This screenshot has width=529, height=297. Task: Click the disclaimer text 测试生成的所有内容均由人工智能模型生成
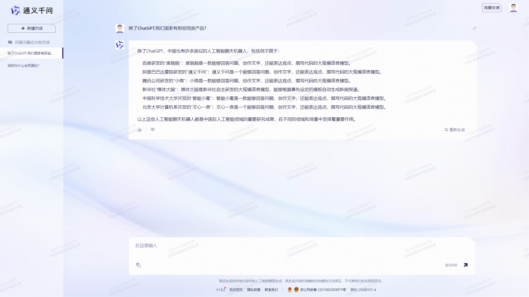click(301, 281)
